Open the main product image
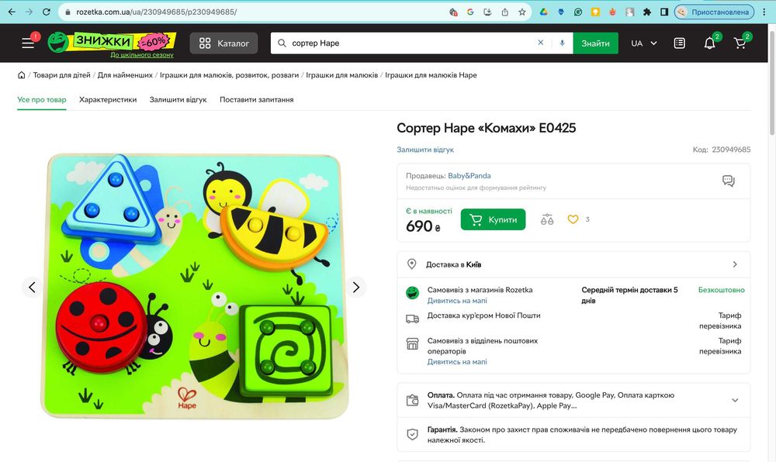The image size is (776, 462). click(x=195, y=287)
